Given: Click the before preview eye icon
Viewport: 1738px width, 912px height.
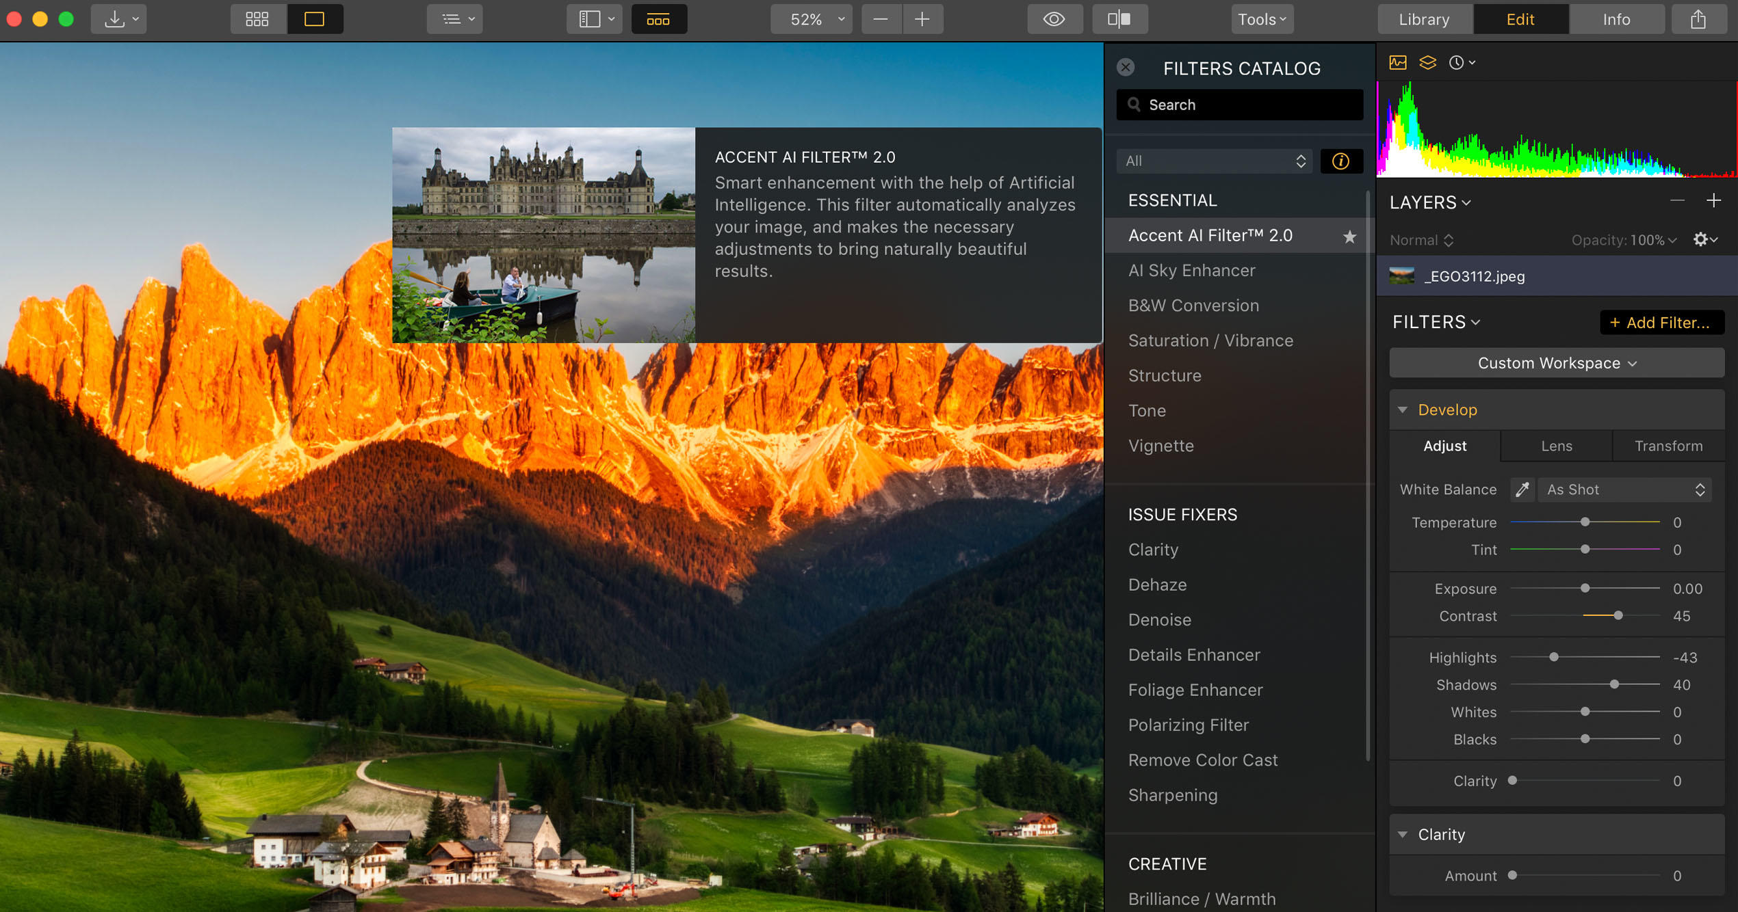Looking at the screenshot, I should [x=1054, y=18].
